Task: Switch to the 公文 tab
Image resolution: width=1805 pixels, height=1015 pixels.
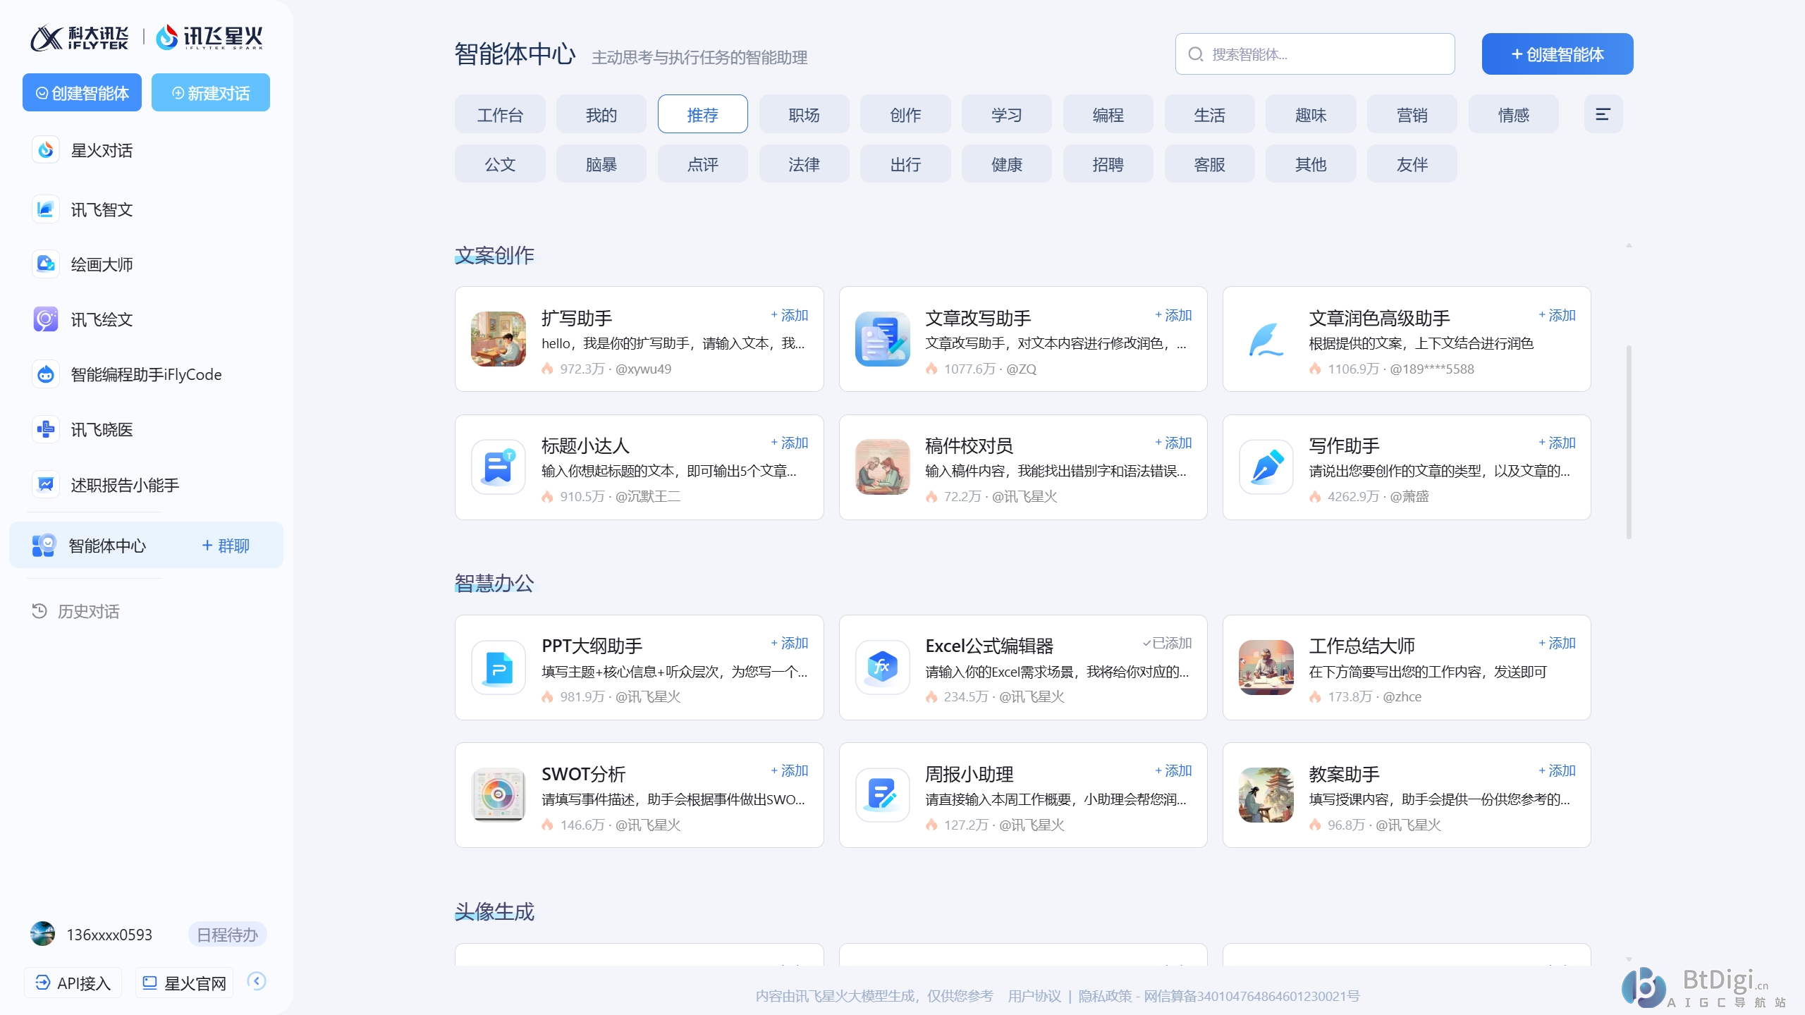Action: coord(500,164)
